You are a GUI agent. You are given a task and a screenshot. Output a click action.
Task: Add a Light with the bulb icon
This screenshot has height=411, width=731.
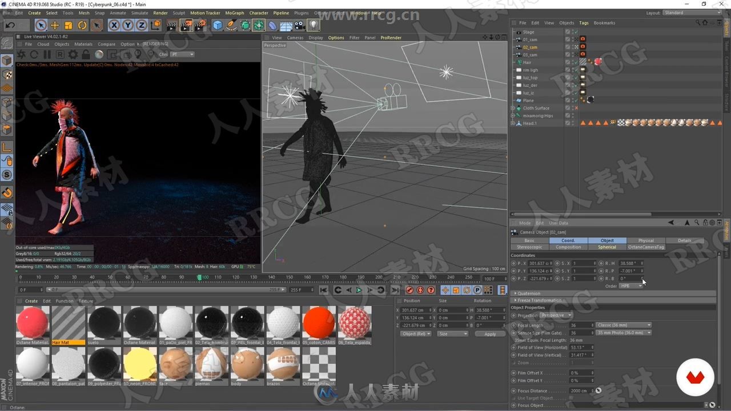click(x=314, y=25)
